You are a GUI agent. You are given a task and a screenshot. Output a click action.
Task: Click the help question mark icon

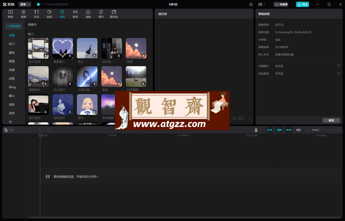(x=251, y=4)
